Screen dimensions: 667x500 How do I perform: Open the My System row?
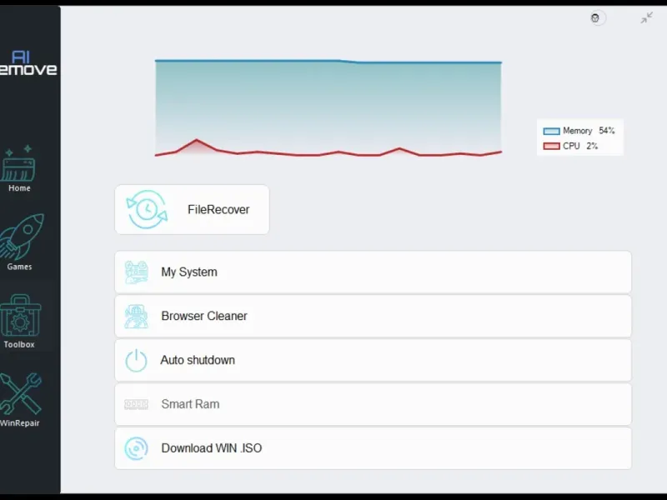373,272
